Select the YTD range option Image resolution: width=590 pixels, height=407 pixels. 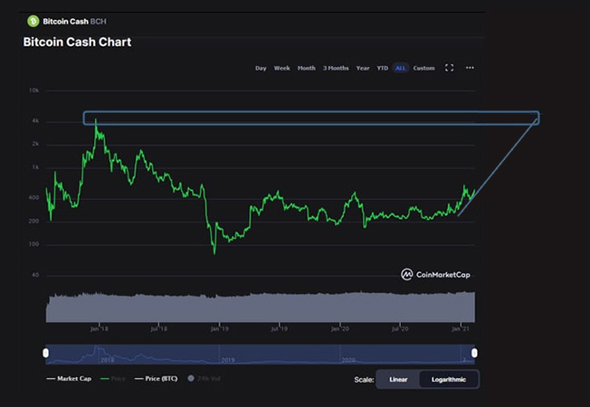[x=383, y=68]
